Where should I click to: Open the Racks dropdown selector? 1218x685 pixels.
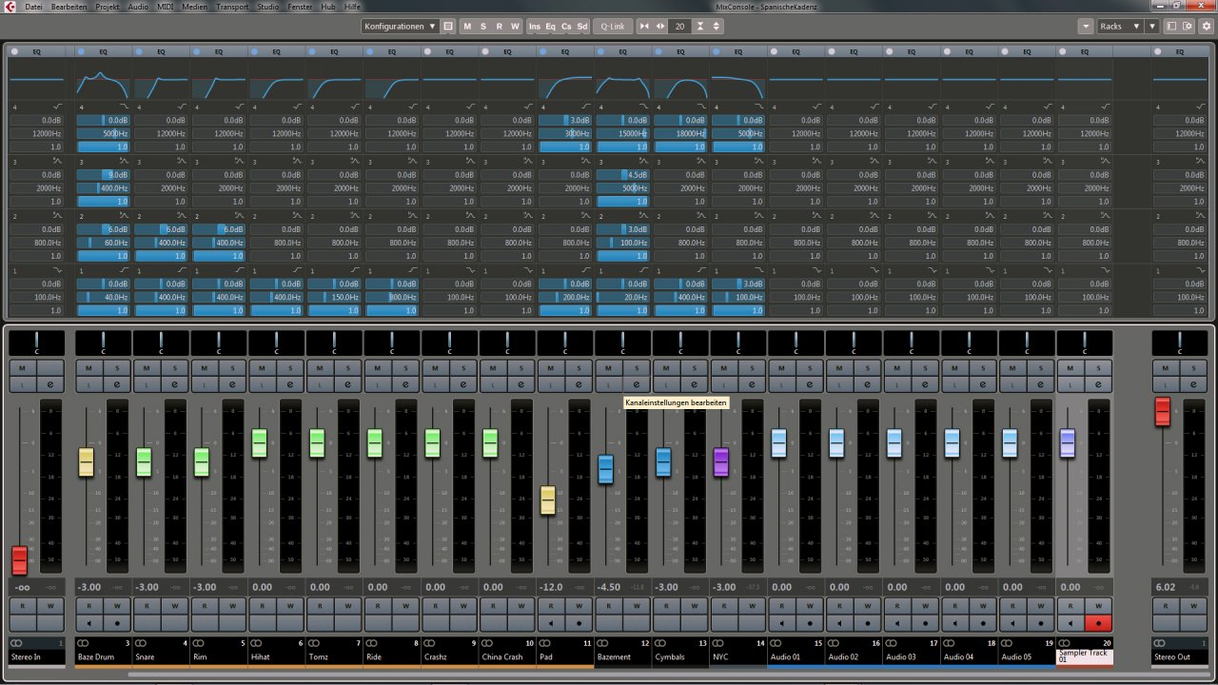[x=1120, y=27]
